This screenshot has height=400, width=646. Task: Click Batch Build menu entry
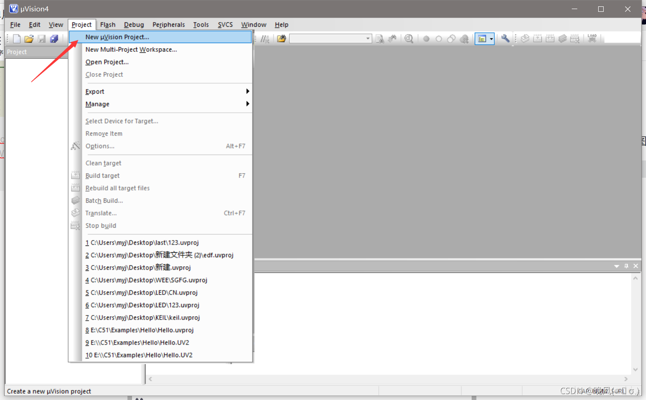pos(160,200)
